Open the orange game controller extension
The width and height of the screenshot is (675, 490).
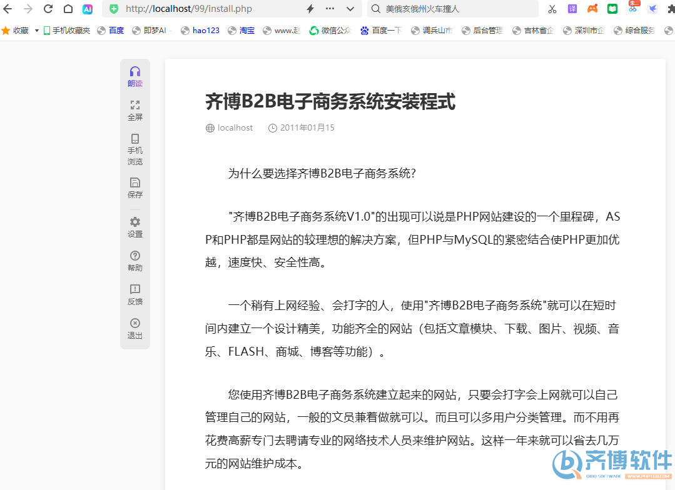pos(592,9)
